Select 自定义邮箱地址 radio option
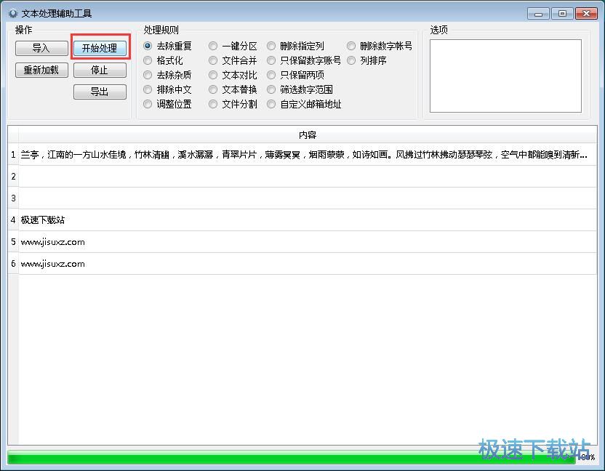The width and height of the screenshot is (605, 471). [x=304, y=104]
